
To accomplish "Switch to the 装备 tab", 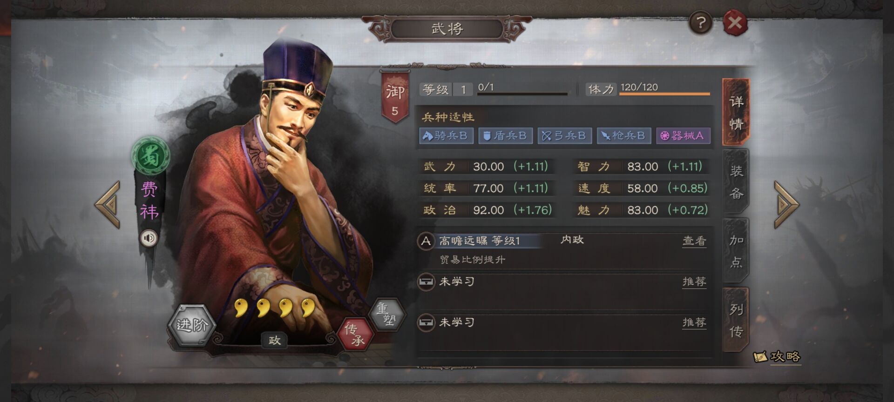I will click(x=736, y=182).
